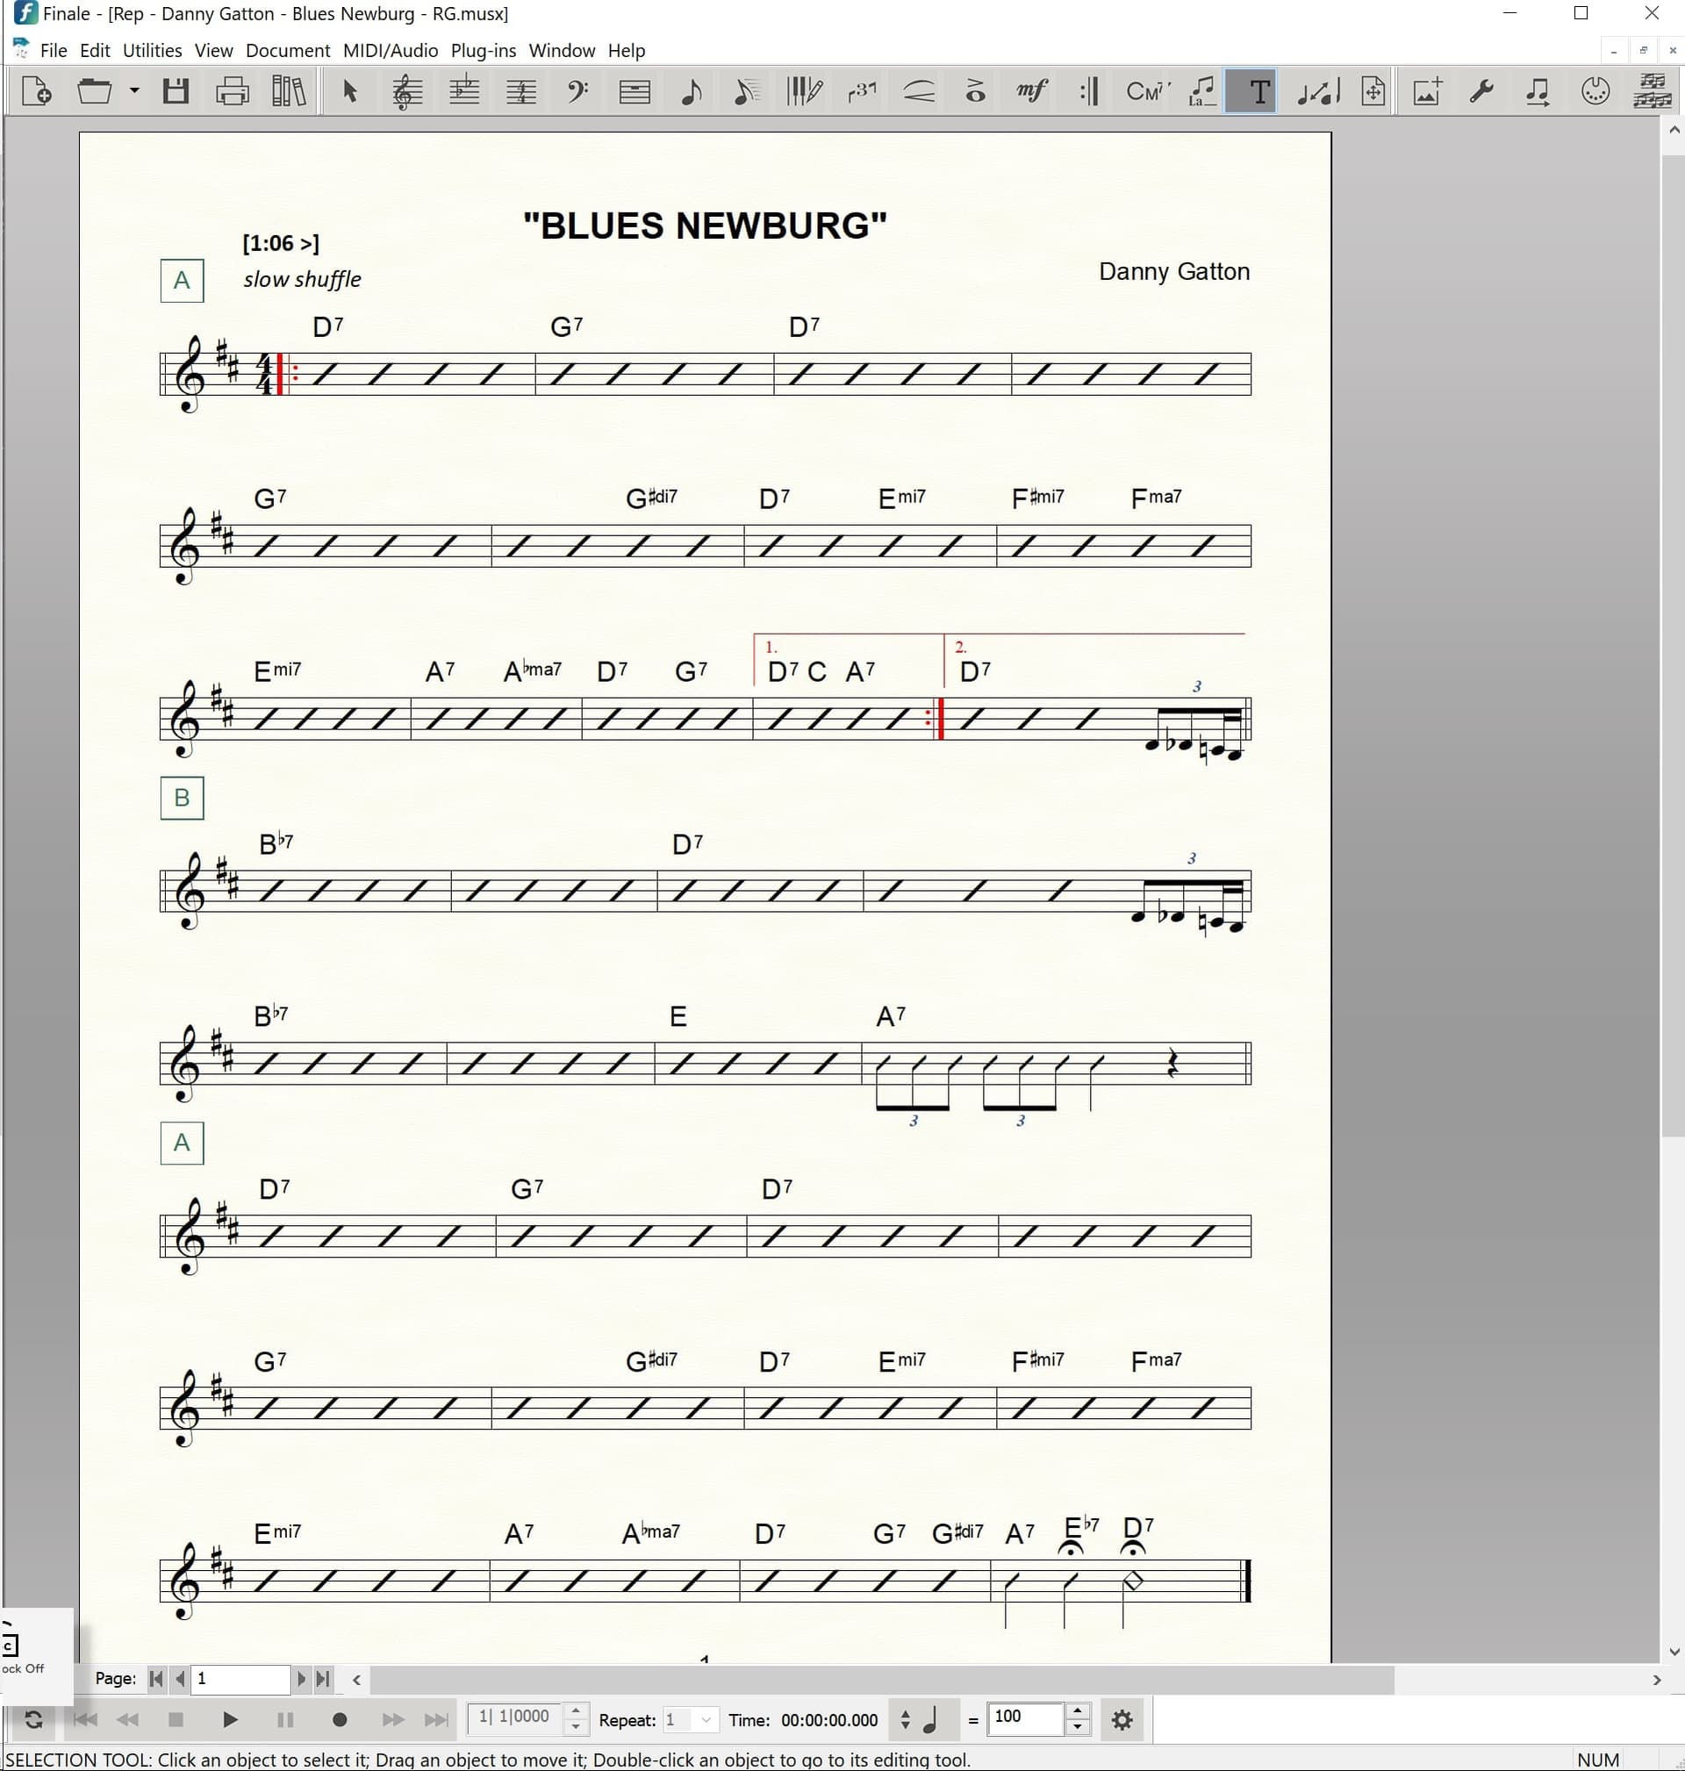Rewind to beginning in playback controls
This screenshot has height=1771, width=1685.
(85, 1720)
